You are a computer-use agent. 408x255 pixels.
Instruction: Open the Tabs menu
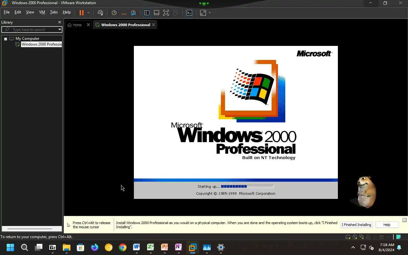click(54, 12)
